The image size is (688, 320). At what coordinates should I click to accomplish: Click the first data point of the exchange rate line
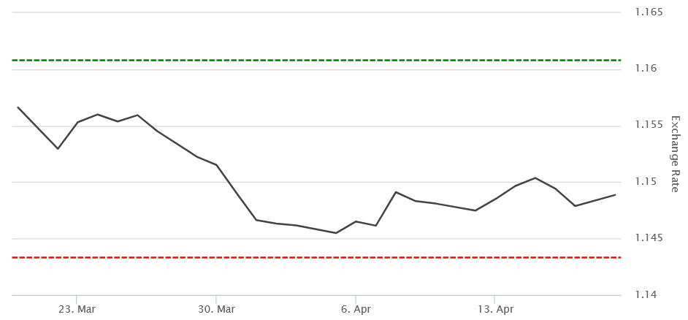point(18,107)
